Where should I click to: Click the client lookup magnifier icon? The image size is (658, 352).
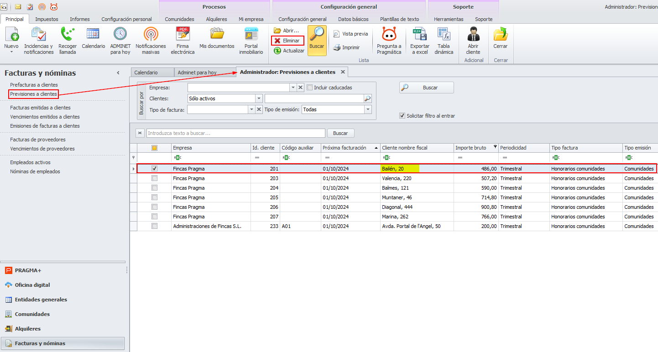pyautogui.click(x=367, y=98)
